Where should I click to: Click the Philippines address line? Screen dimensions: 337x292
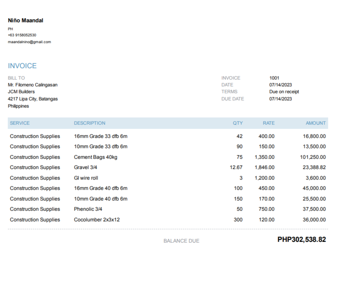click(18, 106)
